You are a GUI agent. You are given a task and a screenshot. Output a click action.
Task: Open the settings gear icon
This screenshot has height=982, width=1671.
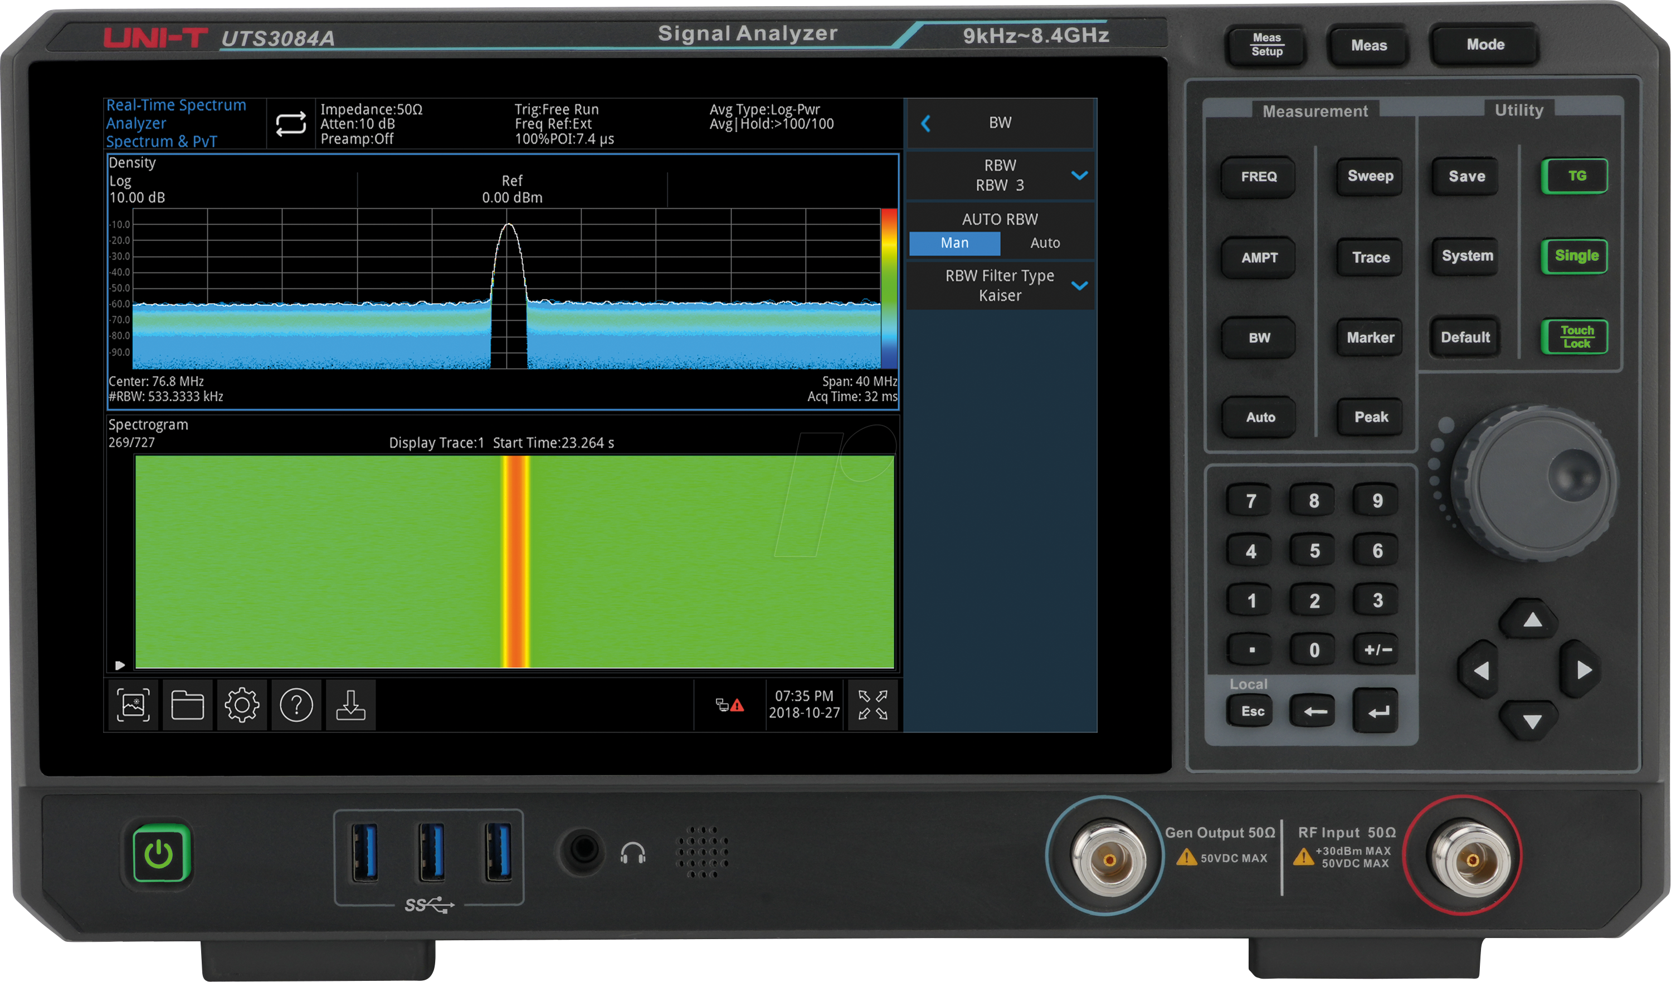point(241,705)
